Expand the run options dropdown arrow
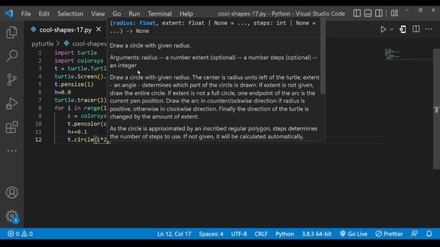440x247 pixels. 391,30
